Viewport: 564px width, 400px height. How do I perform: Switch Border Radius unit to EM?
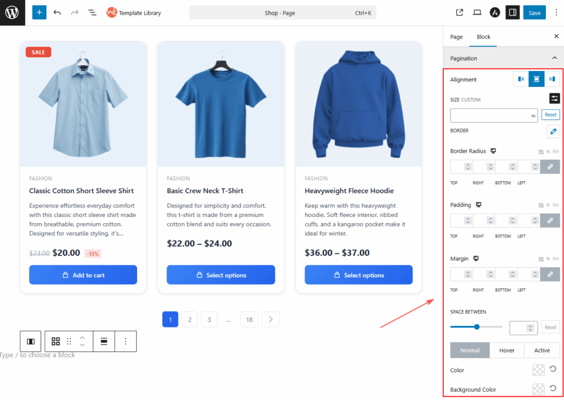point(557,151)
